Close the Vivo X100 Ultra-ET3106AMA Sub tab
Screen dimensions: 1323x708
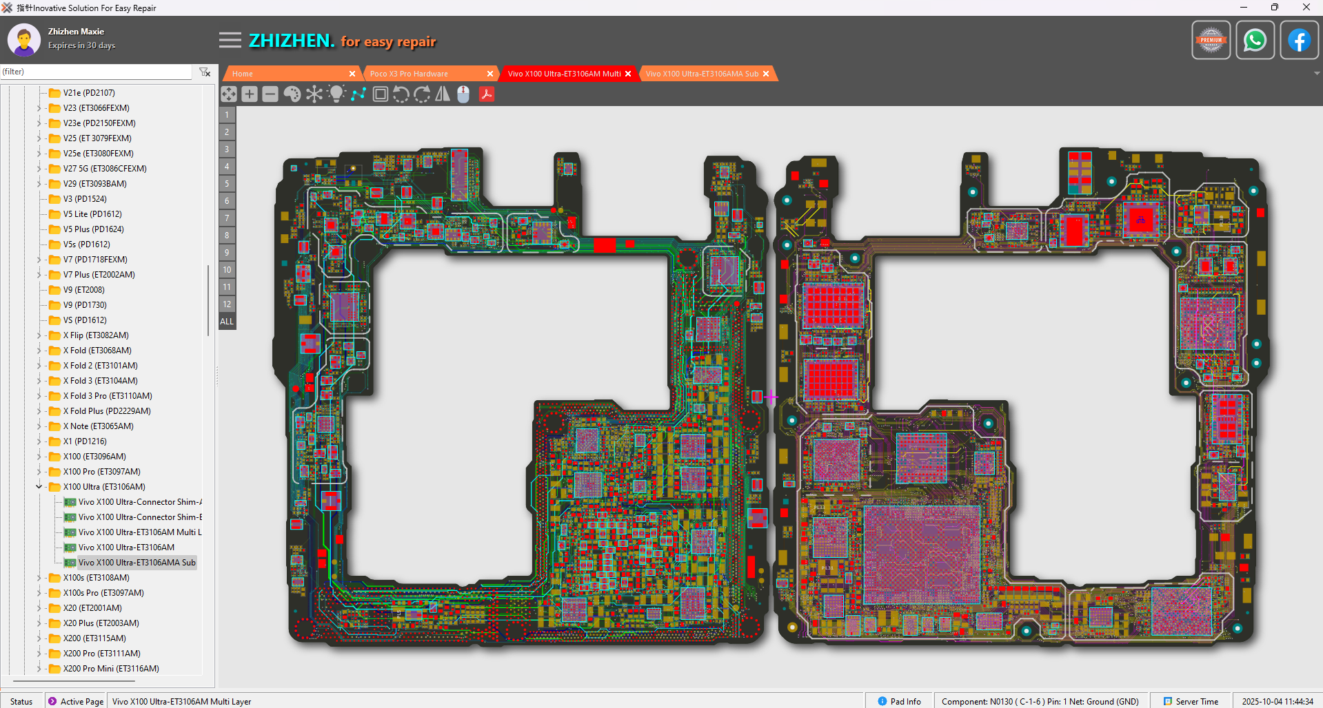pos(766,74)
